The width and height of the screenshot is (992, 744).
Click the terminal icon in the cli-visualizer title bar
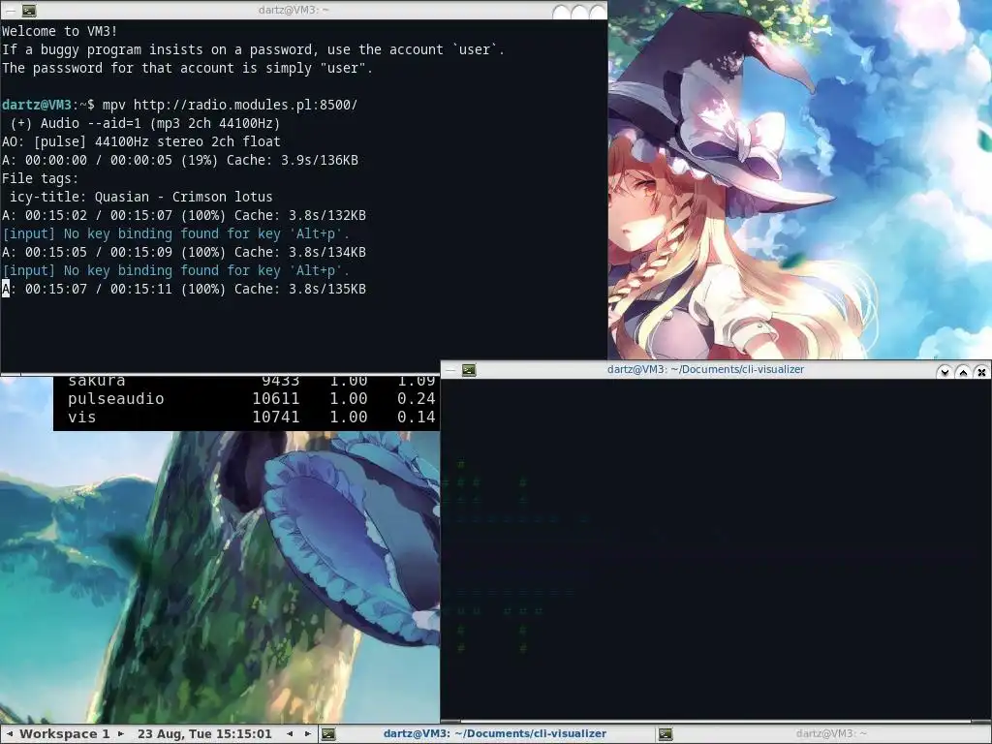coord(469,370)
